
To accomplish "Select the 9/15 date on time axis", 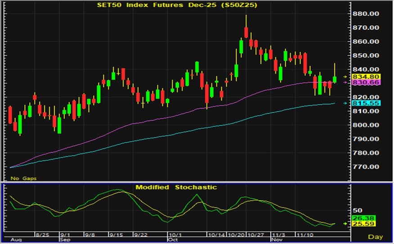I will [x=116, y=235].
